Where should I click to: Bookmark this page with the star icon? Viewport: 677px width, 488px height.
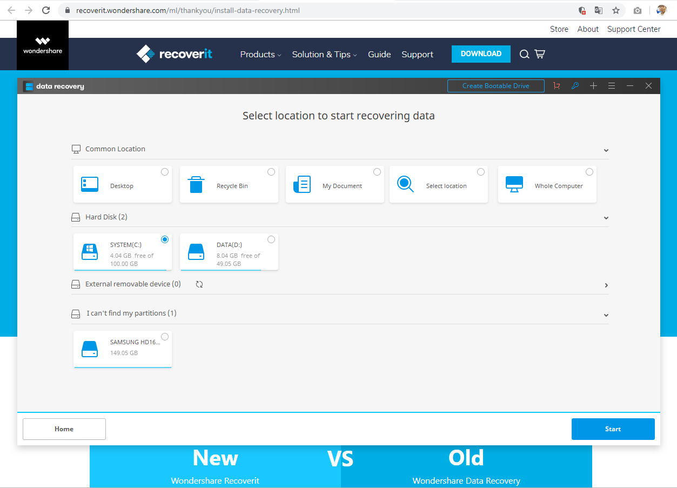point(615,10)
